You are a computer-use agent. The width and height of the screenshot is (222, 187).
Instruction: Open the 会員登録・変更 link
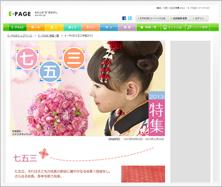[179, 18]
